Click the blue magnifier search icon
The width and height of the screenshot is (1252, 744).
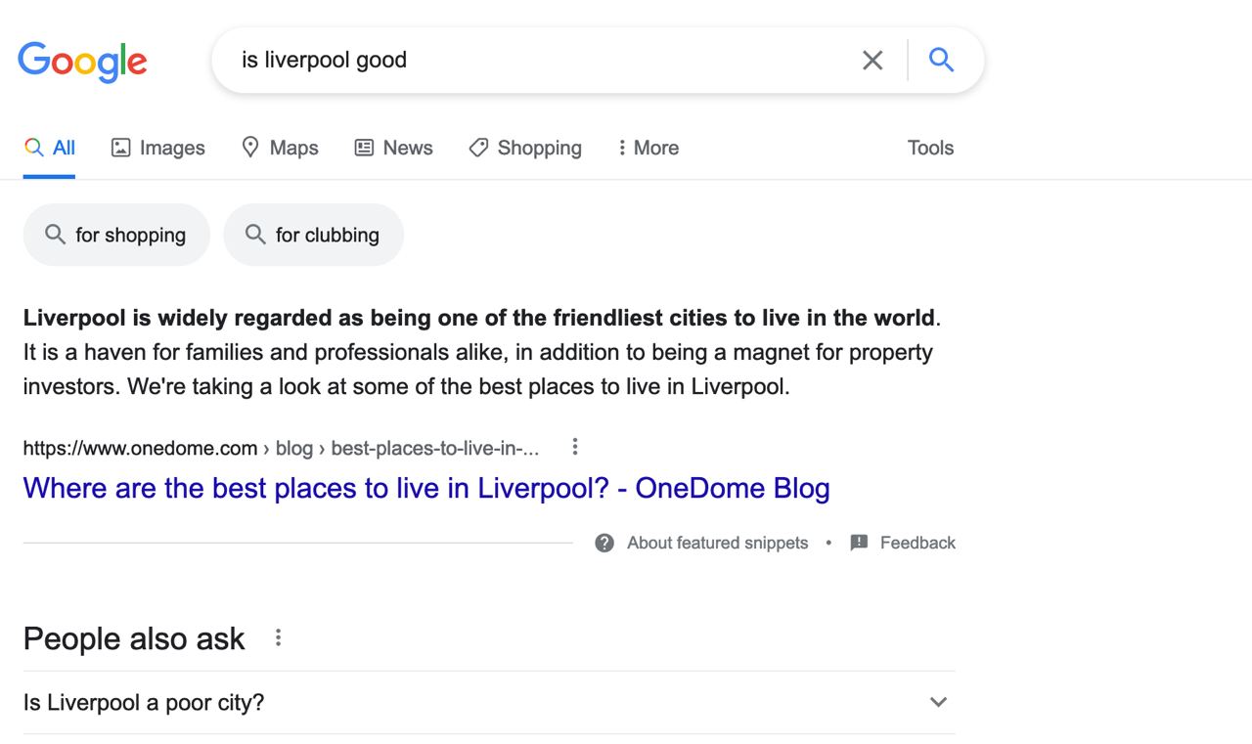(x=941, y=60)
